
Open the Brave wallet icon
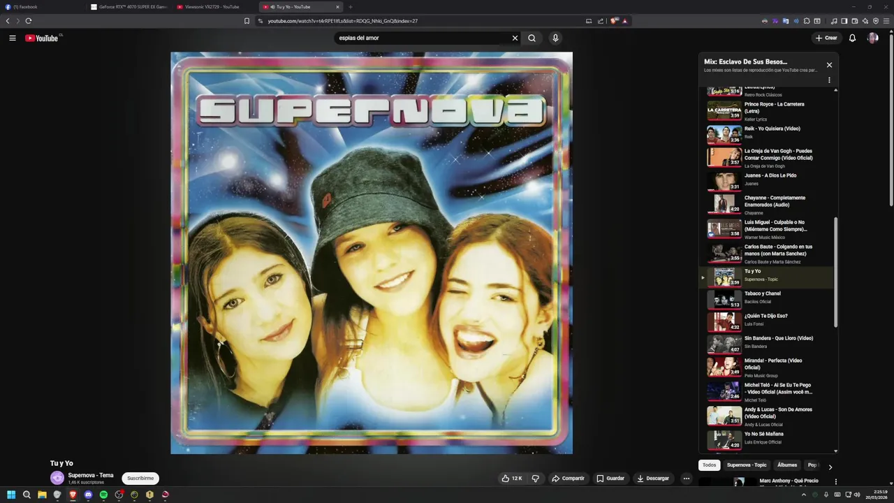coord(855,21)
